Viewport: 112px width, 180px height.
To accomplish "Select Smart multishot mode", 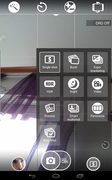I will [x=73, y=111].
